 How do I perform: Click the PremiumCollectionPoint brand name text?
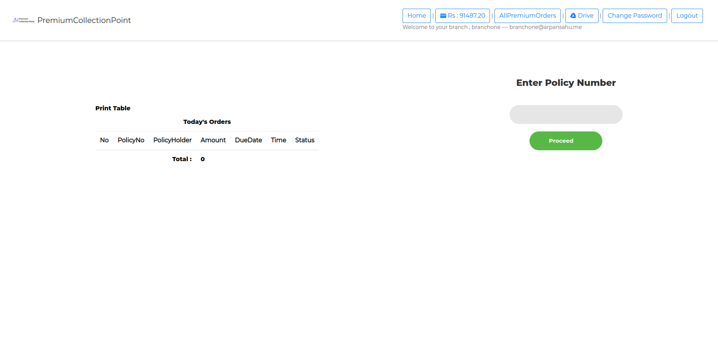[x=84, y=20]
